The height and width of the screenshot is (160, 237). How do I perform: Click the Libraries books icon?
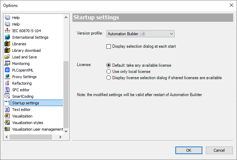coord(7,44)
